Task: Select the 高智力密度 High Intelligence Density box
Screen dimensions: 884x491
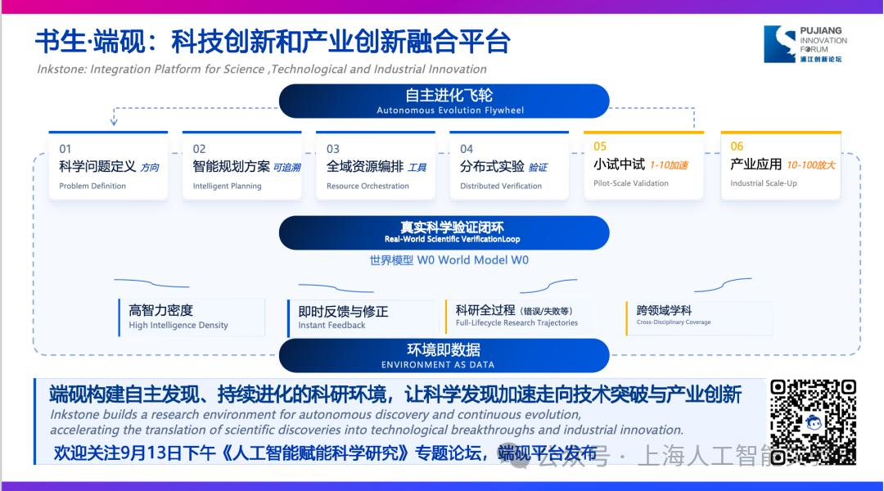Action: coord(192,318)
